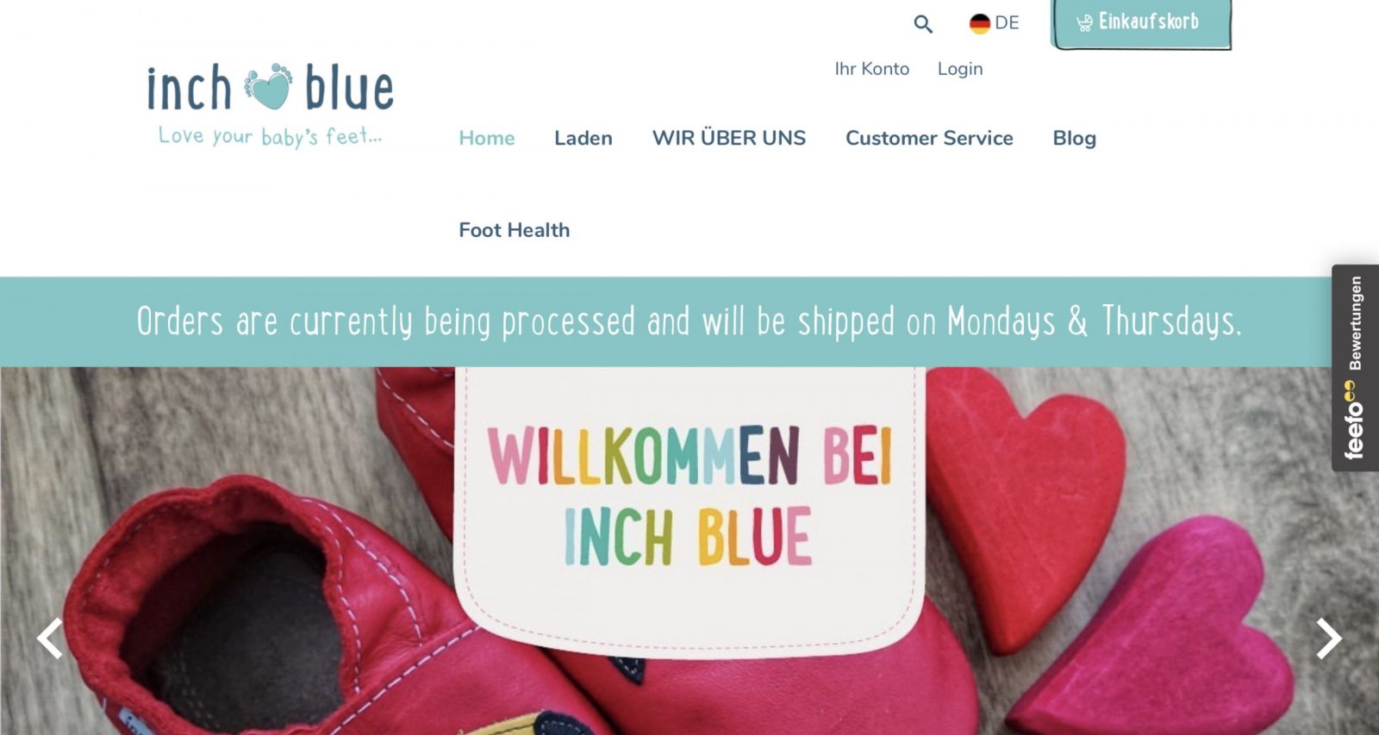Screen dimensions: 1379x735
Task: Open the feefo Bewertungen side tab
Action: coord(1355,368)
